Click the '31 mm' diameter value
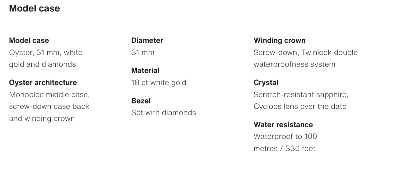 (x=143, y=52)
